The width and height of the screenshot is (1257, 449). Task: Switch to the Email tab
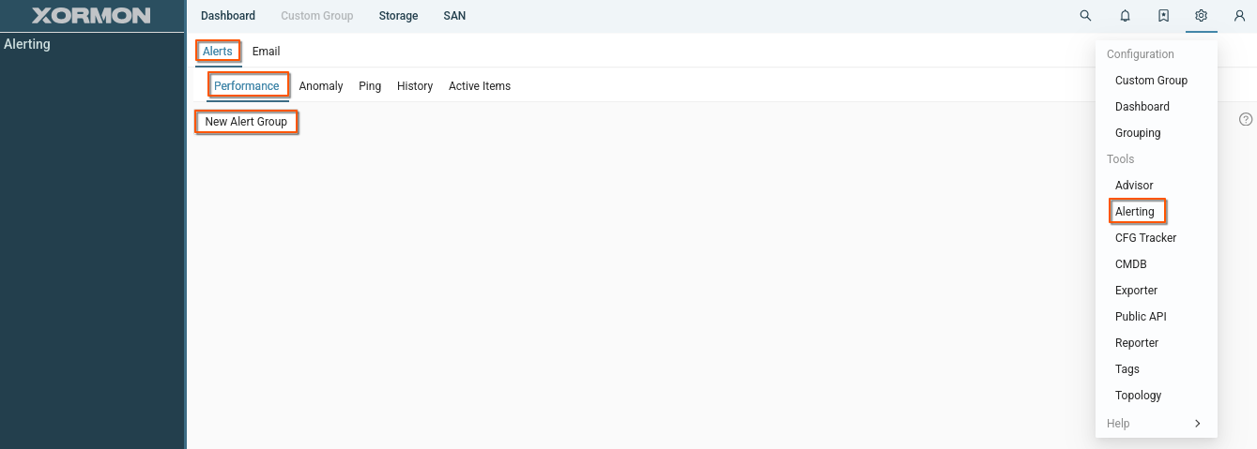pyautogui.click(x=266, y=52)
